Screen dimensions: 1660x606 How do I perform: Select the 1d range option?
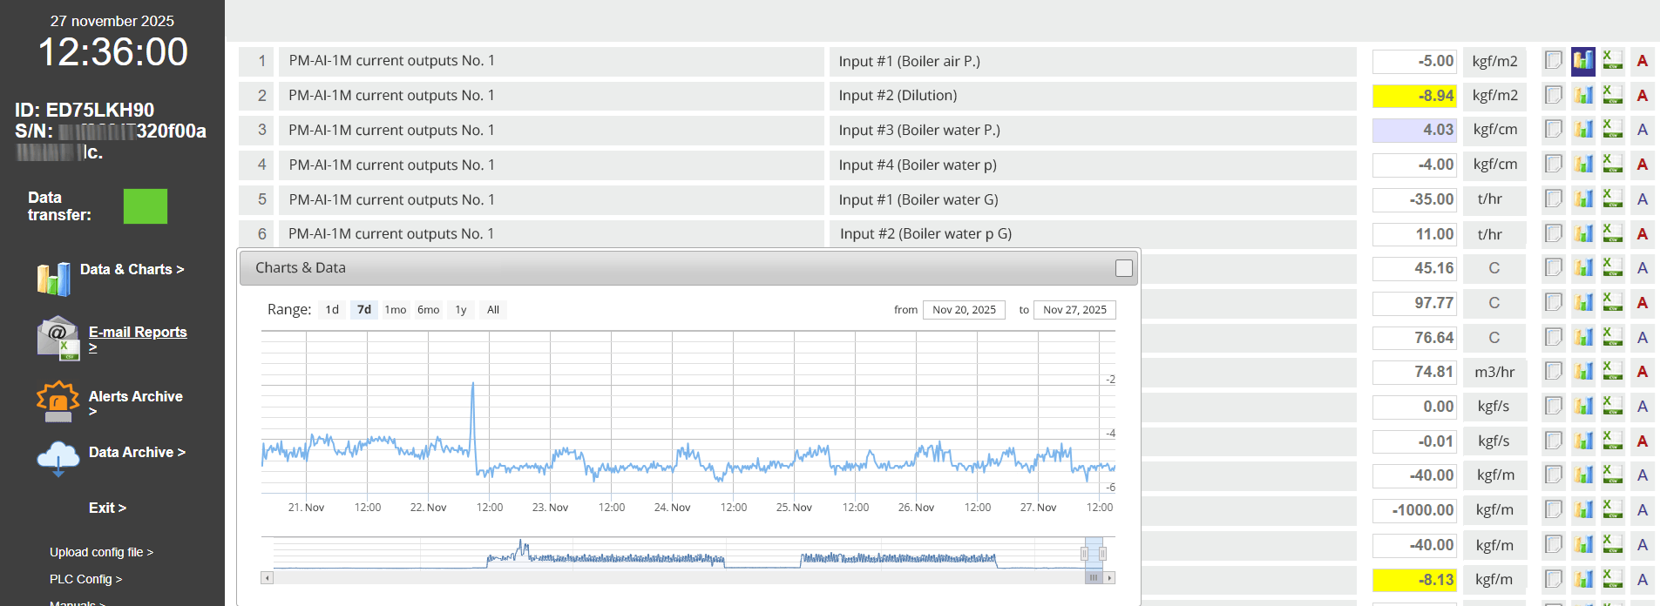[332, 310]
